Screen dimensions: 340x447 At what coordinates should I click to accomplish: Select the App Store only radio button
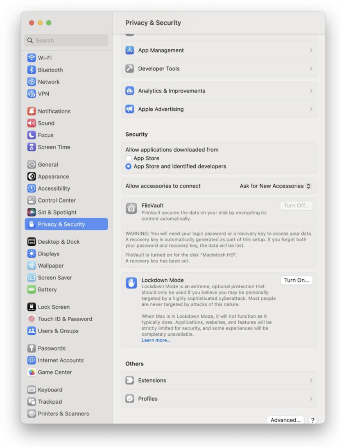coord(128,158)
